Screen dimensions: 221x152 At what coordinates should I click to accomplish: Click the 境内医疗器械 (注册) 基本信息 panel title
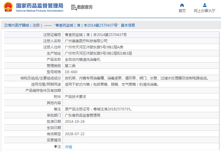pyautogui.click(x=70, y=25)
